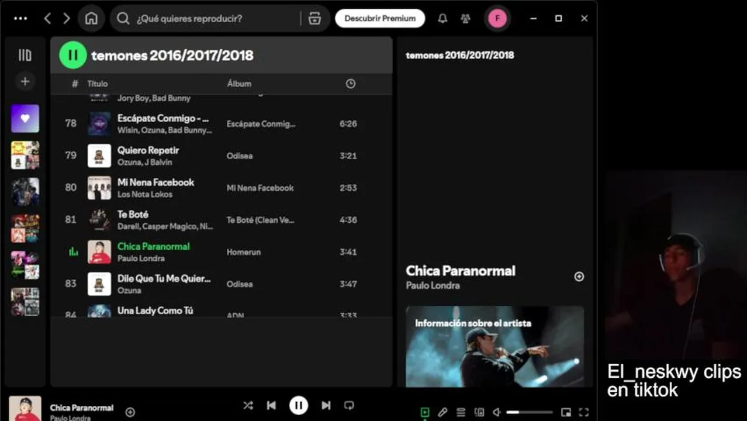Image resolution: width=747 pixels, height=421 pixels.
Task: Sort by the duration clock icon
Action: [x=350, y=84]
